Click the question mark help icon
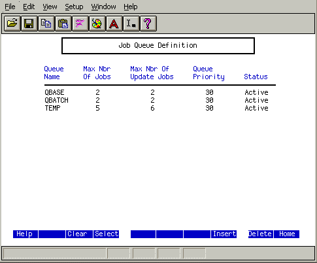 [x=148, y=24]
